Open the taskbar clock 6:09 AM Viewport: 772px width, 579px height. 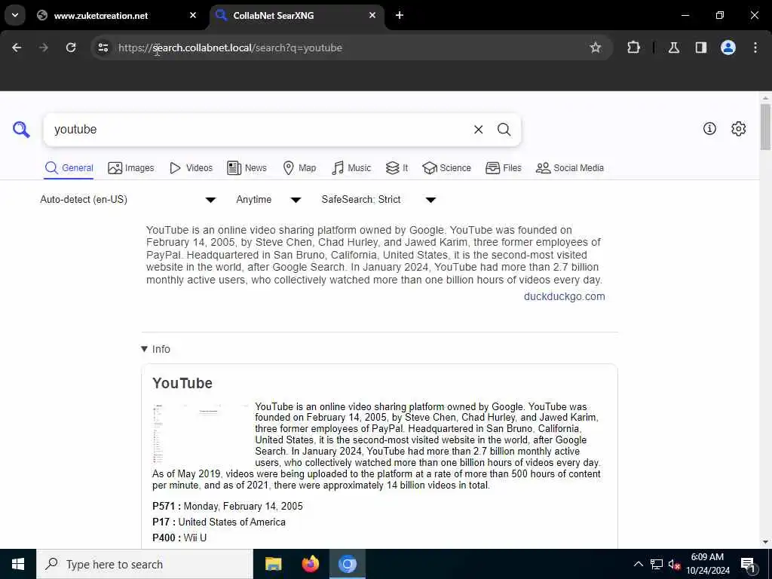(707, 564)
